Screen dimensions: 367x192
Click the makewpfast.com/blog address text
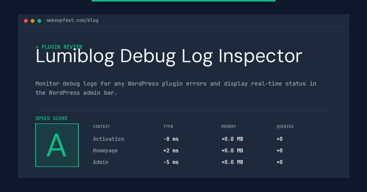(72, 20)
